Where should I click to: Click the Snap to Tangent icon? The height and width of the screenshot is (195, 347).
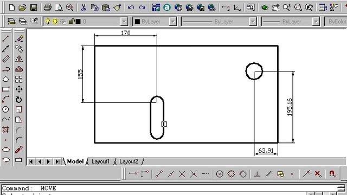point(243,174)
